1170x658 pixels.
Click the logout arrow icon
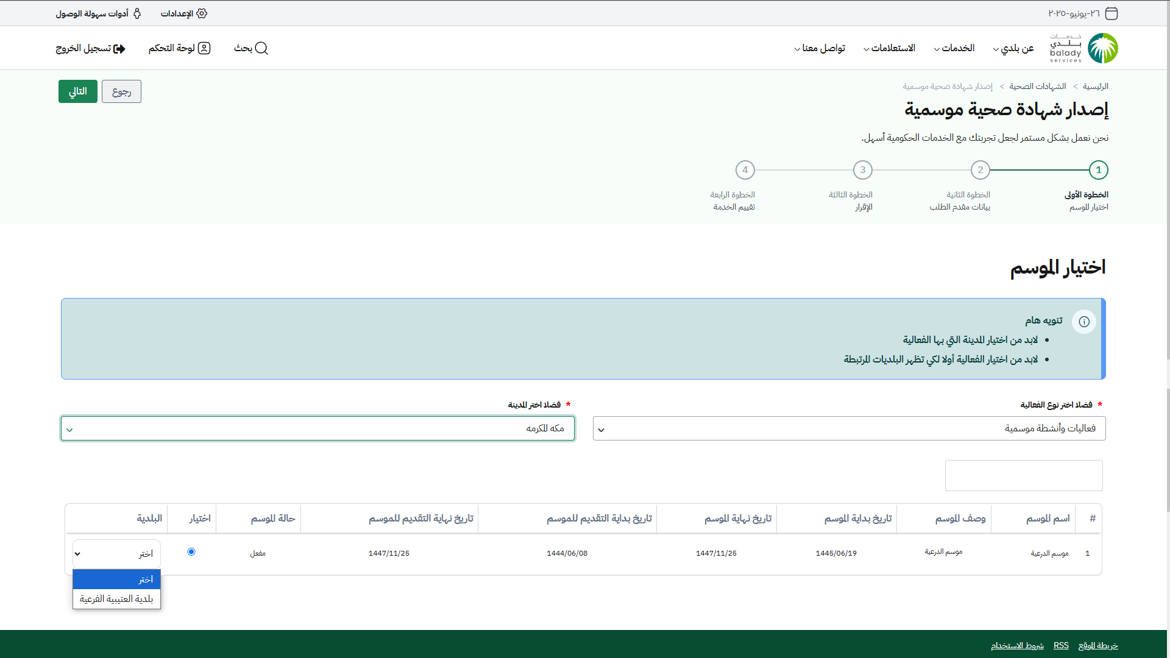pos(119,49)
